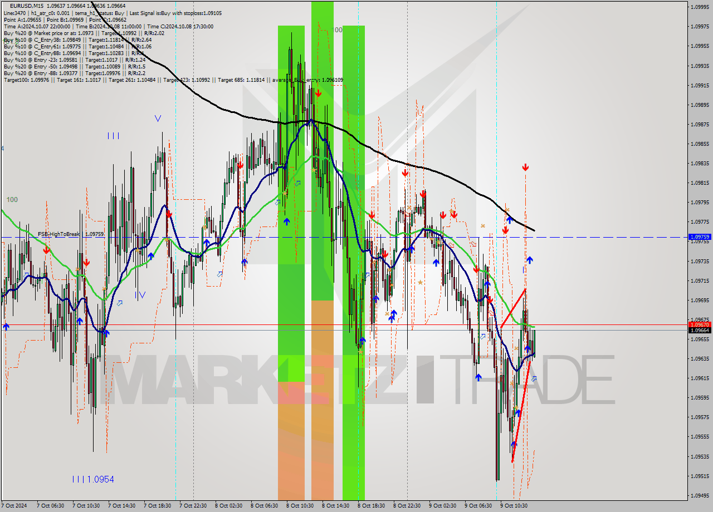Select the 1.09735 price axis label
Screen dimensions: 713x512
[700, 261]
